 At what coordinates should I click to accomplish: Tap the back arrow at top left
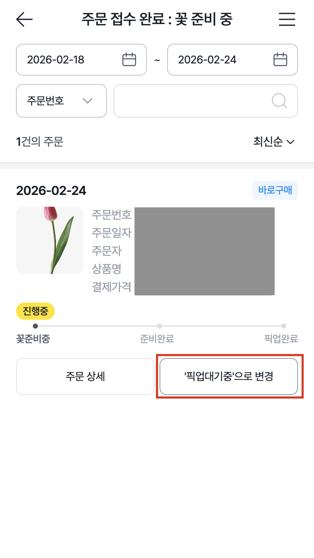click(24, 19)
